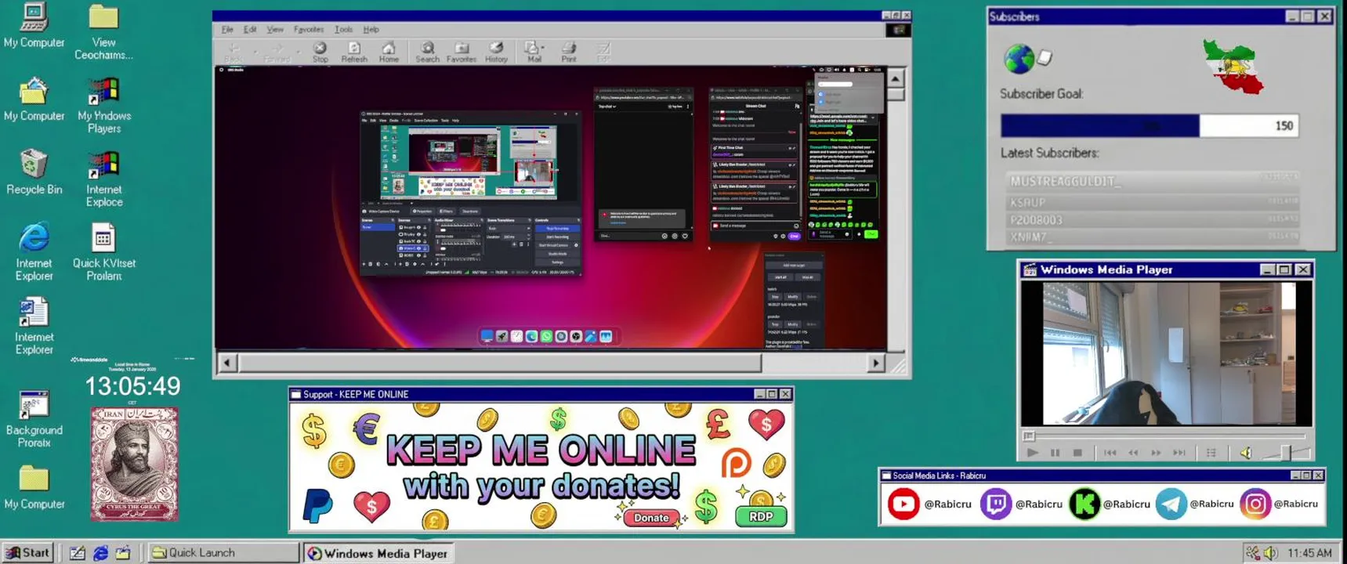Stop playback in Windows Media Player
Viewport: 1347px width, 564px height.
pyautogui.click(x=1077, y=453)
